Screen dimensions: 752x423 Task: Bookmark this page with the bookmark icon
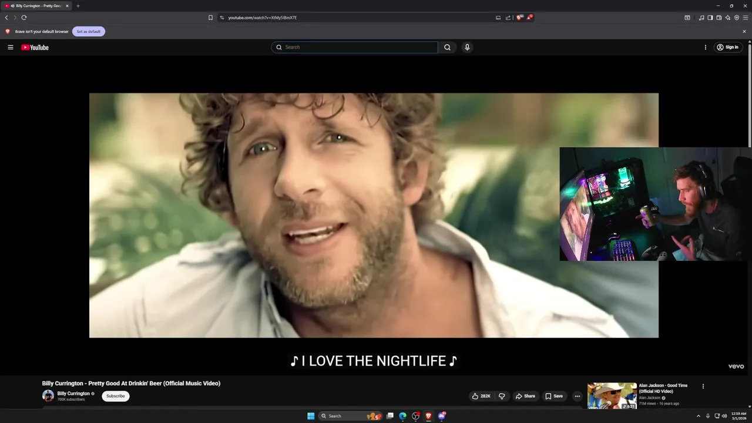(x=210, y=18)
